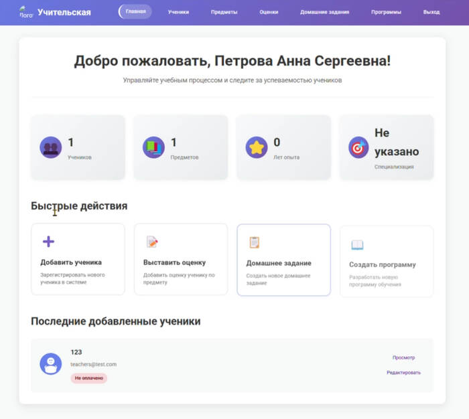469x419 pixels.
Task: Open the Предметы menu item
Action: click(x=224, y=12)
